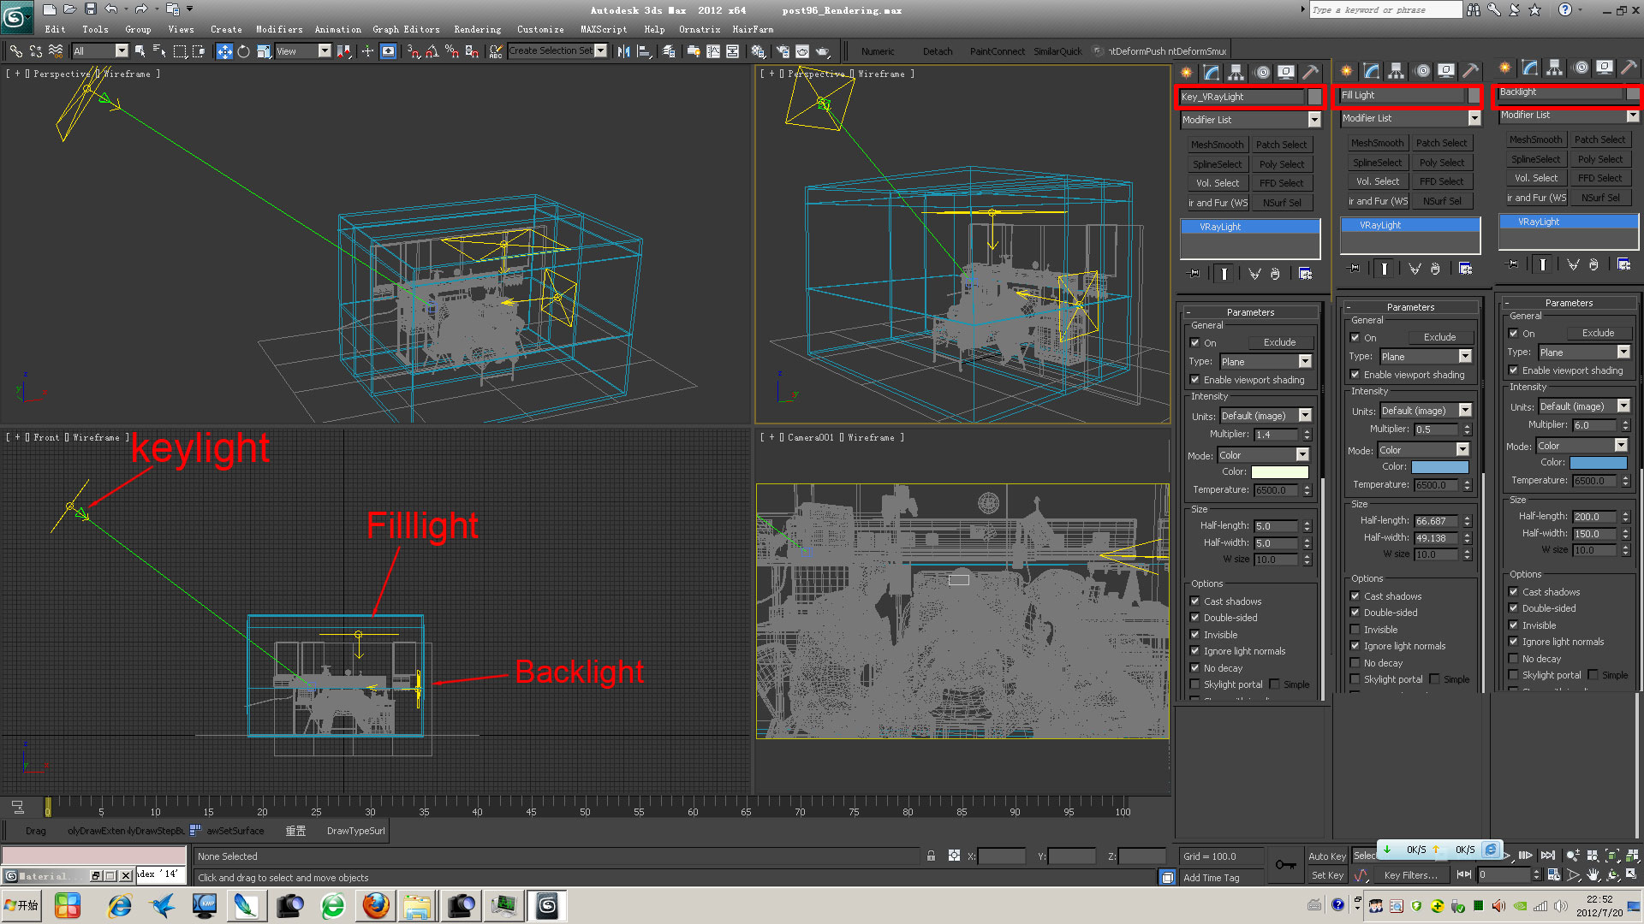Open Curve Editor from main toolbar
The image size is (1644, 924).
(713, 51)
